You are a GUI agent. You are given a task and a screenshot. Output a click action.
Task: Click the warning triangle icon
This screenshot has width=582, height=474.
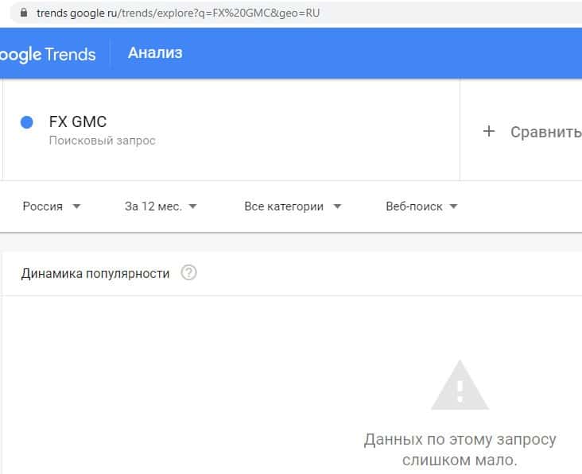(x=459, y=385)
